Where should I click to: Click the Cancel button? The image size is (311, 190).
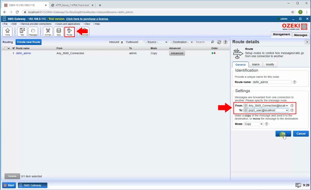click(301, 134)
